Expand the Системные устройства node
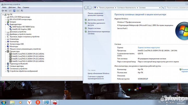188x105 pixels. [5, 69]
